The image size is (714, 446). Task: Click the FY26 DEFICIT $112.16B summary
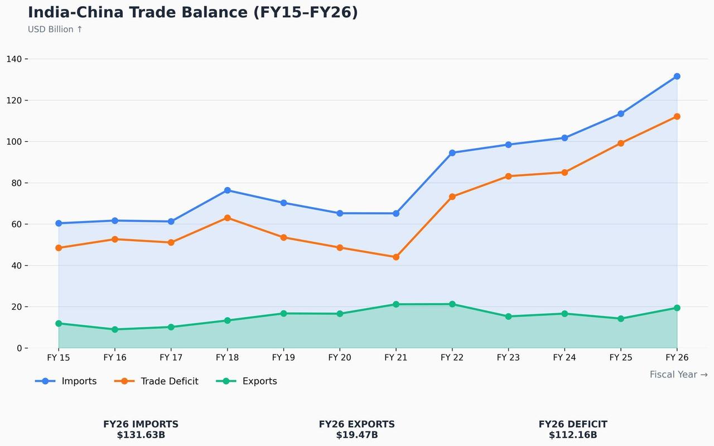click(573, 429)
